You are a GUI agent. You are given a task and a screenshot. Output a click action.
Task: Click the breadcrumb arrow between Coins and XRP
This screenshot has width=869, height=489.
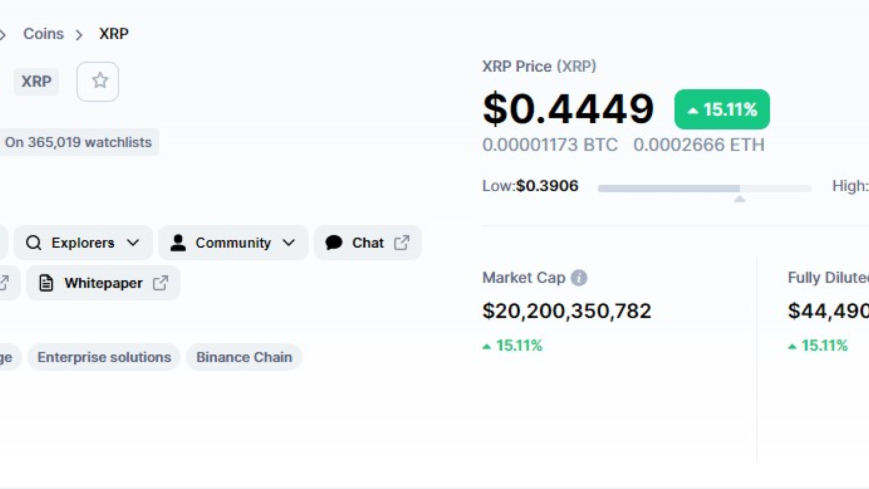pos(79,35)
